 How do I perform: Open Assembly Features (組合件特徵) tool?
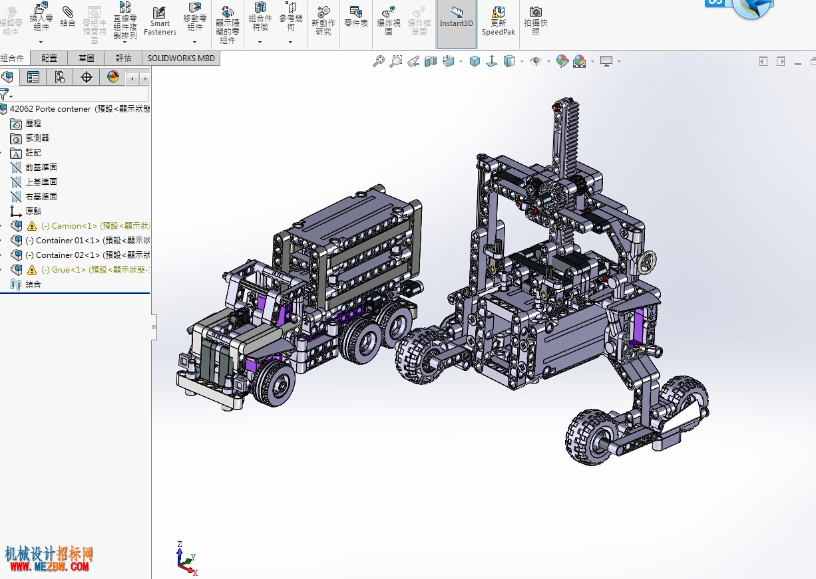pyautogui.click(x=260, y=17)
